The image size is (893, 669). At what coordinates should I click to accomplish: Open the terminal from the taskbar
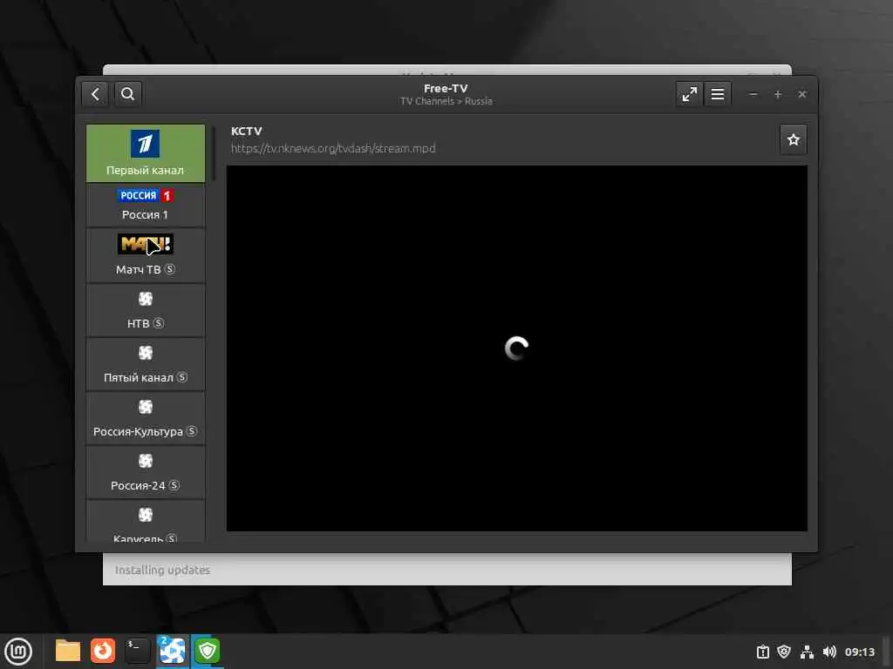pyautogui.click(x=137, y=651)
